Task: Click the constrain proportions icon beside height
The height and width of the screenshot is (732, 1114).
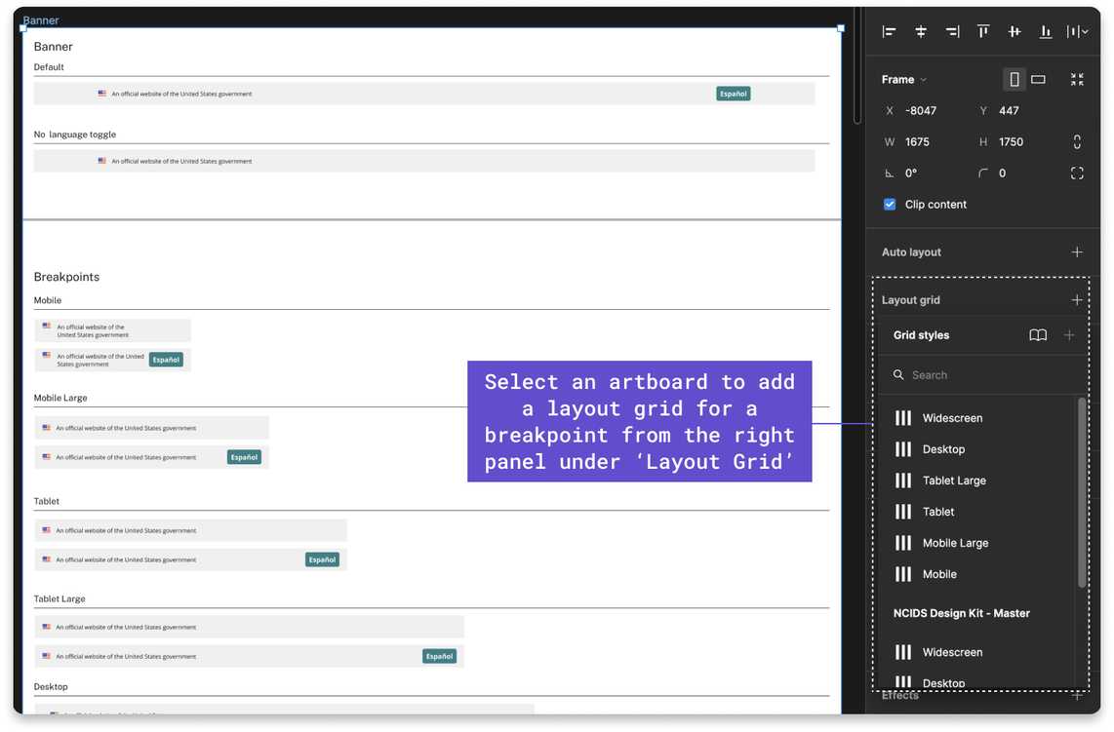Action: pos(1077,141)
